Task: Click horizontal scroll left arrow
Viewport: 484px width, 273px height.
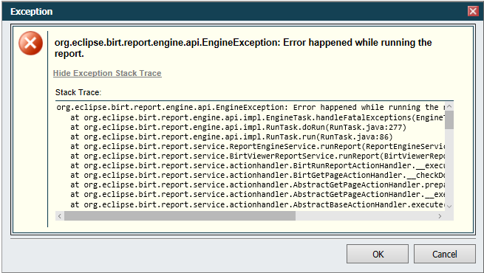Action: [x=60, y=216]
